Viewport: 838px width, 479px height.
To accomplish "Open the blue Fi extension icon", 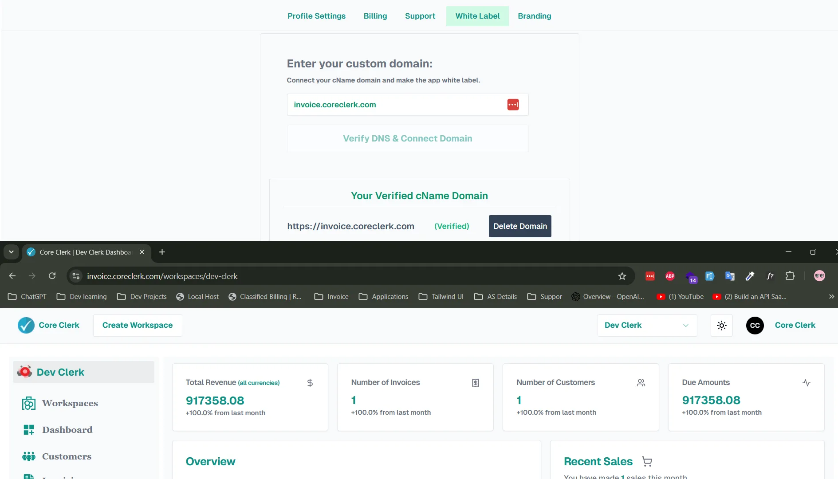I will point(710,276).
